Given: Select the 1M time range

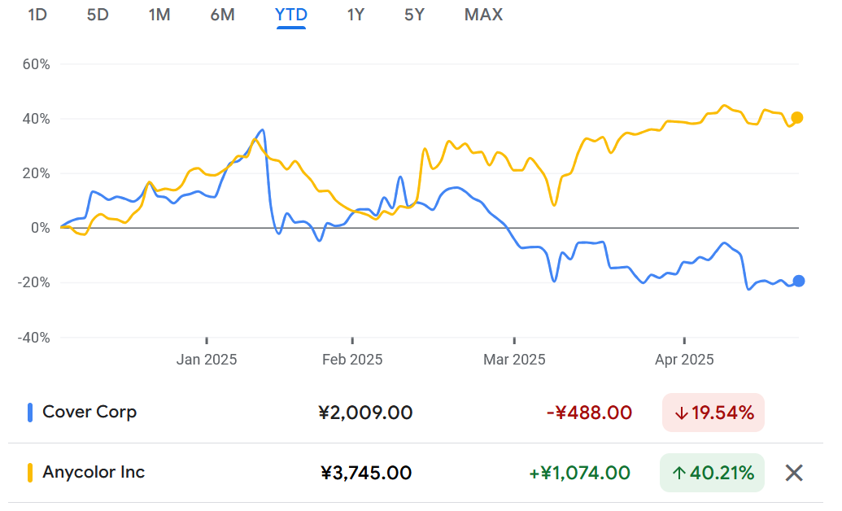Looking at the screenshot, I should [159, 15].
